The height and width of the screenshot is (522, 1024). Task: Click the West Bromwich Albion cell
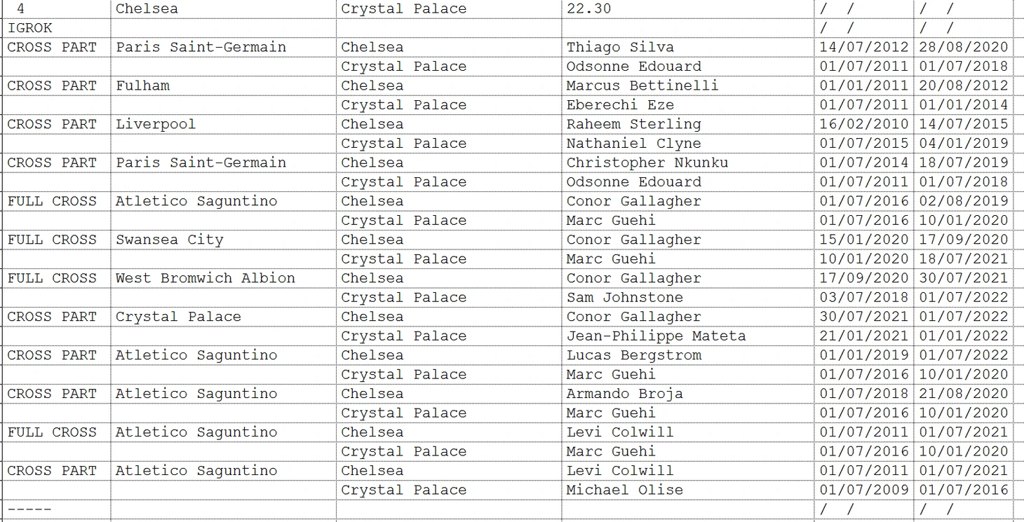(224, 278)
